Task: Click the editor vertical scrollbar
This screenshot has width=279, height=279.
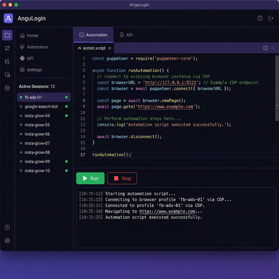Action: coord(277,88)
